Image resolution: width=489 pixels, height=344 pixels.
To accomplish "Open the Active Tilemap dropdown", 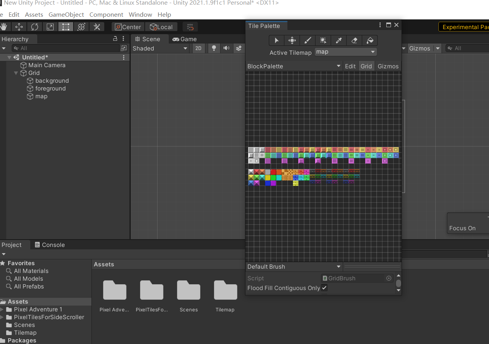I will [x=345, y=52].
